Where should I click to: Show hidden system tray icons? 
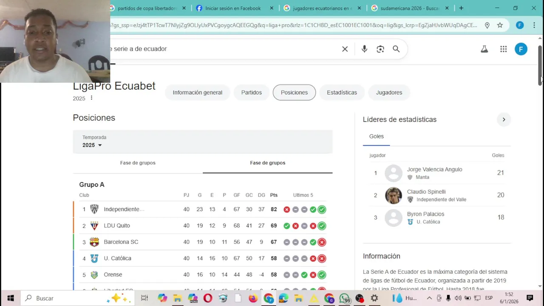click(429, 298)
